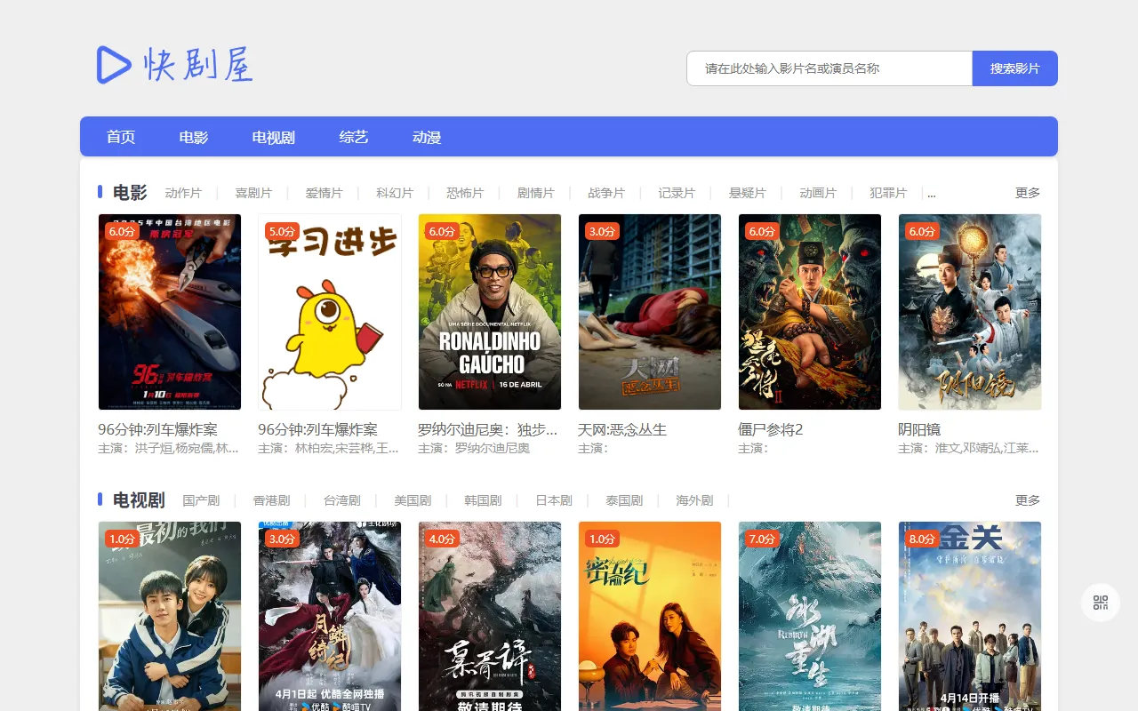The height and width of the screenshot is (711, 1138).
Task: Switch to 动漫 navigation item
Action: [427, 137]
